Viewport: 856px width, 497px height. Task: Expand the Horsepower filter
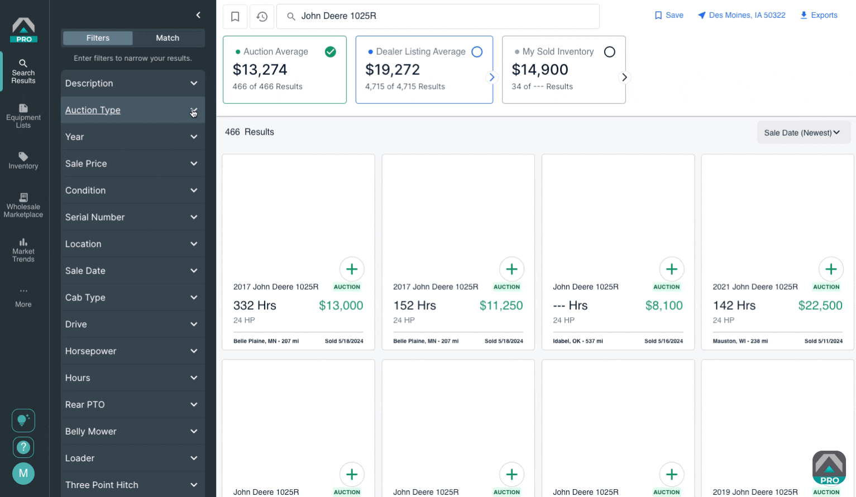[132, 351]
